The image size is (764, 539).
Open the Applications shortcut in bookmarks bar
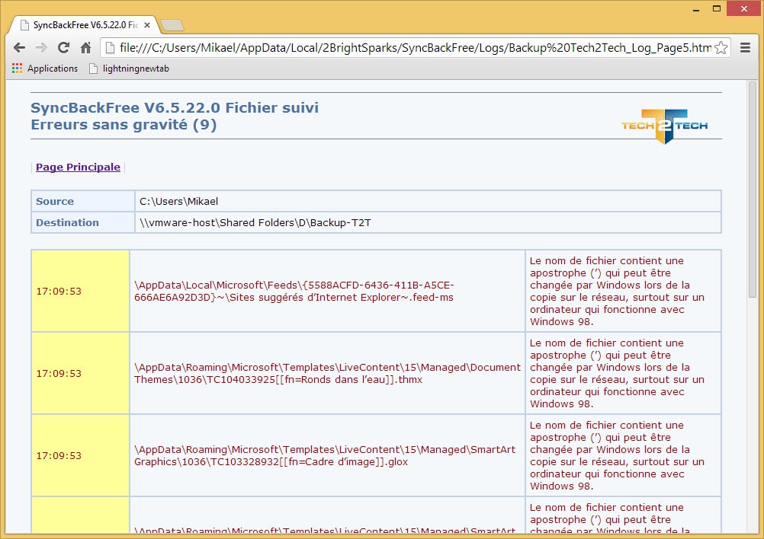(45, 69)
